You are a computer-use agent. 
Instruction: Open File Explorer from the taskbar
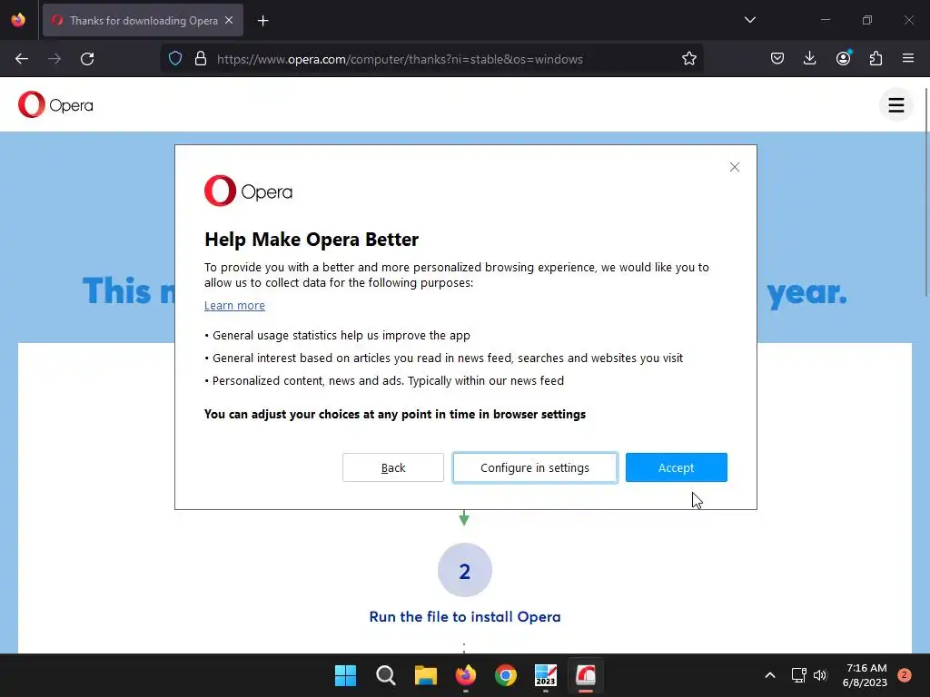[x=425, y=675]
